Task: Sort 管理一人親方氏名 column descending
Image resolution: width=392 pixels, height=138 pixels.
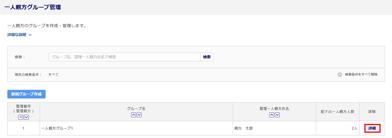Action: pos(277,115)
